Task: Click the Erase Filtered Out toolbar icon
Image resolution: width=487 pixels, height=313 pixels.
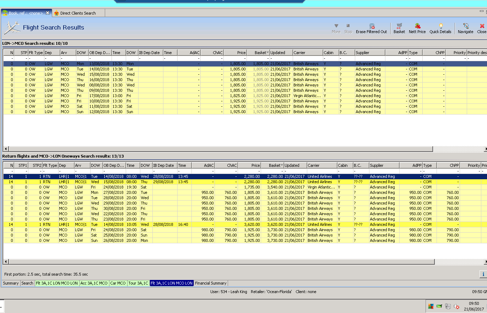Action: pos(372,26)
